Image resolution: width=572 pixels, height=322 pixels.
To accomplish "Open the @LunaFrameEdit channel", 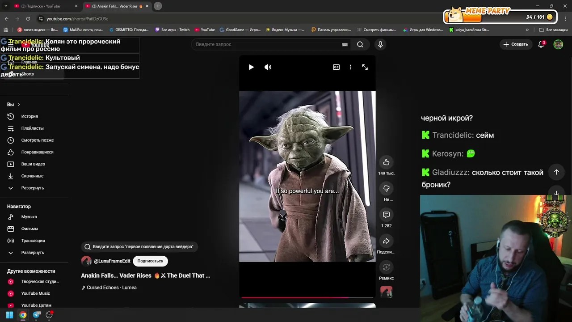I will [x=112, y=261].
